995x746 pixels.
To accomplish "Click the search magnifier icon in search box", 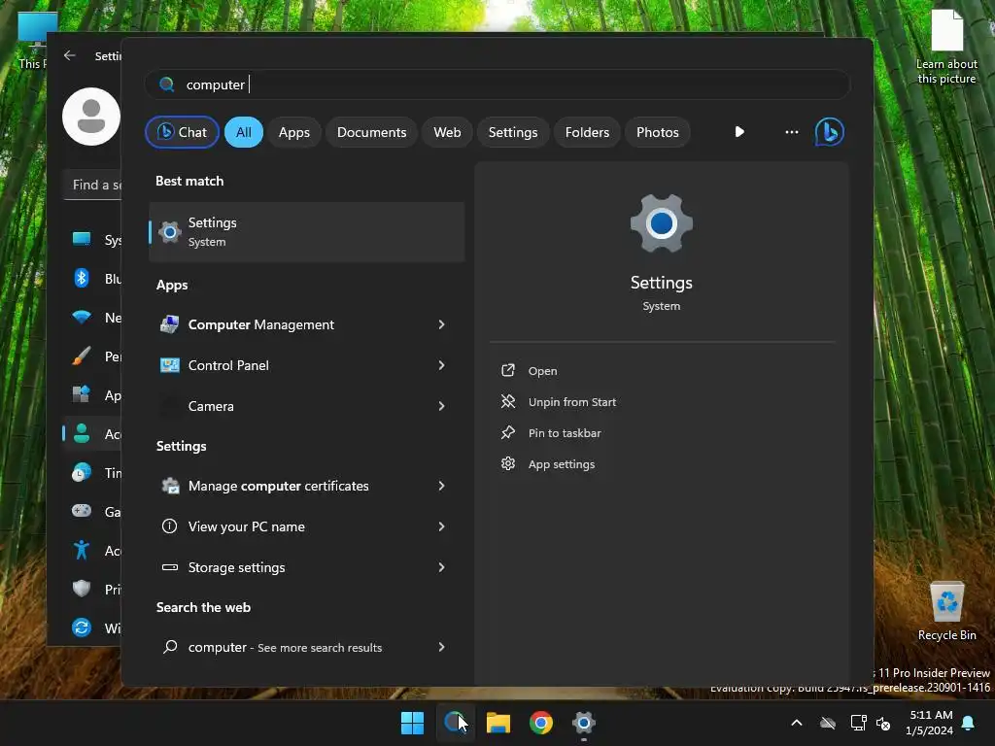I will coord(166,85).
